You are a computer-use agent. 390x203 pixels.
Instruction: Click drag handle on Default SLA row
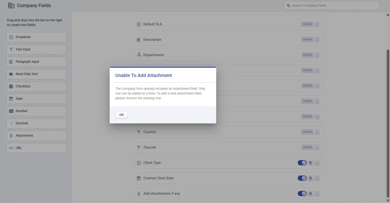(x=317, y=24)
